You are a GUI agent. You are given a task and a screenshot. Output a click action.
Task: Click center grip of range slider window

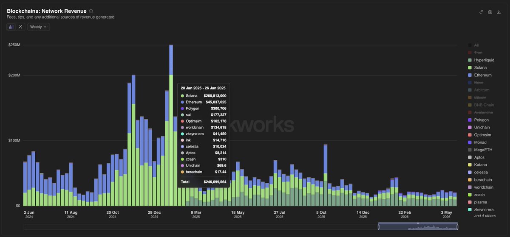click(x=418, y=223)
